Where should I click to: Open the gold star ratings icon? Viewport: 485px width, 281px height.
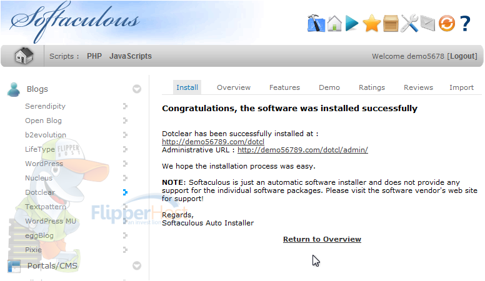coord(371,24)
